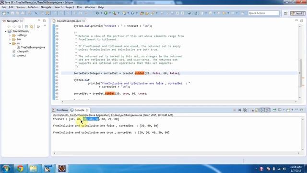Toggle Link with Editor in Navigator
The height and width of the screenshot is (173, 307).
click(x=32, y=26)
